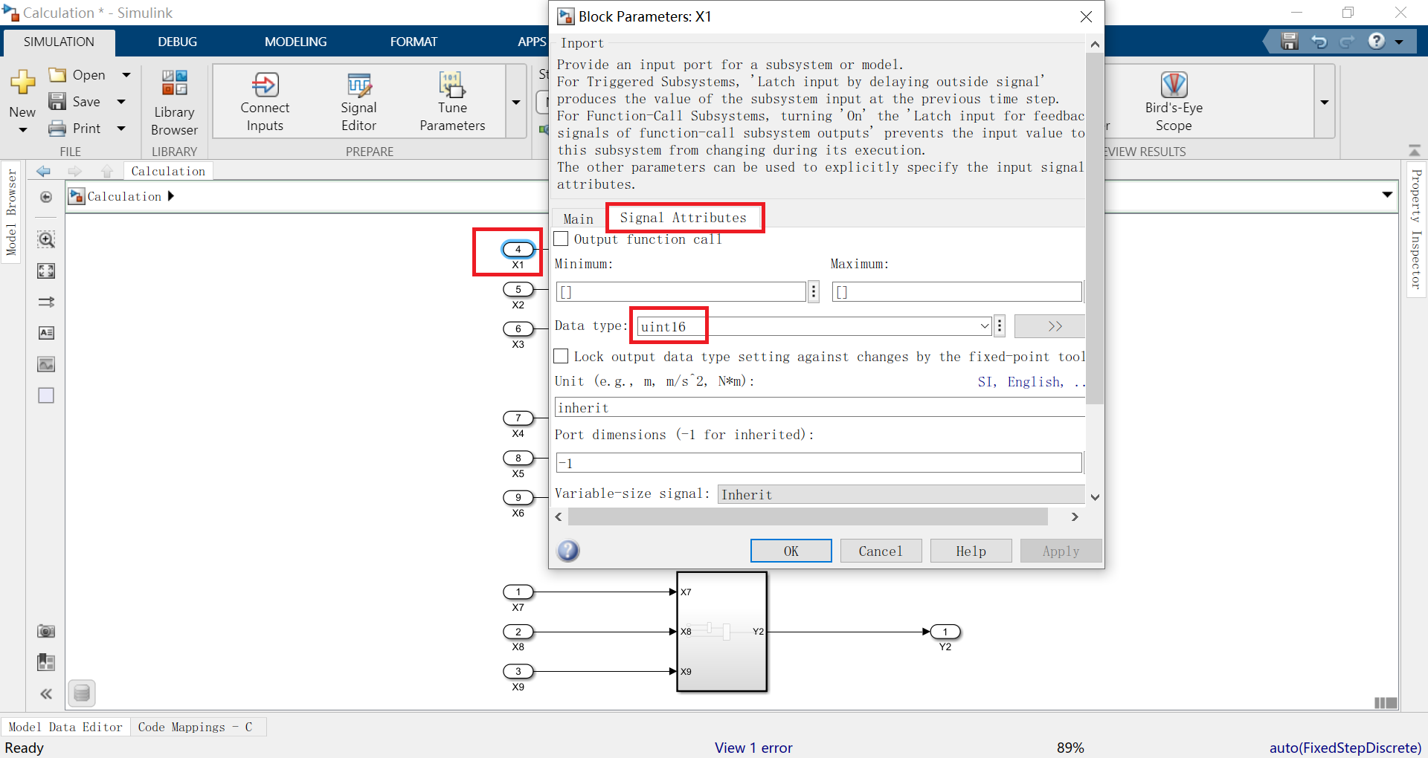Click the vertical scrollbar in the dialog
Viewport: 1428px width, 758px height.
(x=1095, y=227)
